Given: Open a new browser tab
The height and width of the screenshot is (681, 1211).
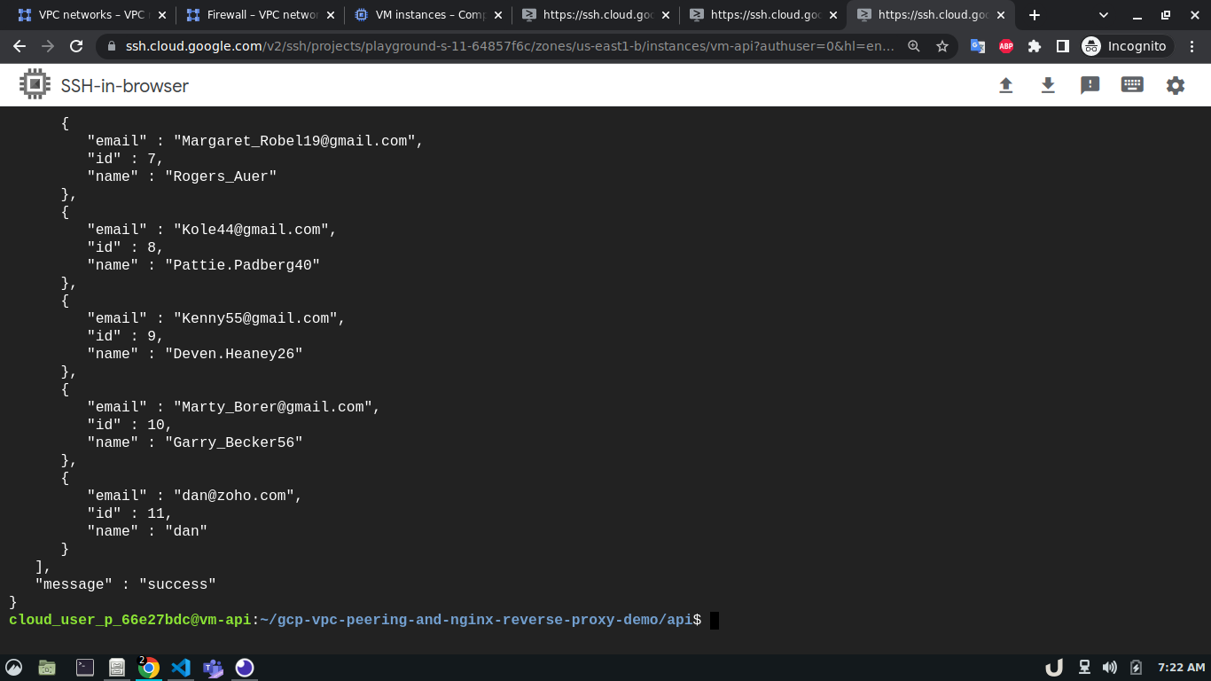Looking at the screenshot, I should pyautogui.click(x=1035, y=15).
